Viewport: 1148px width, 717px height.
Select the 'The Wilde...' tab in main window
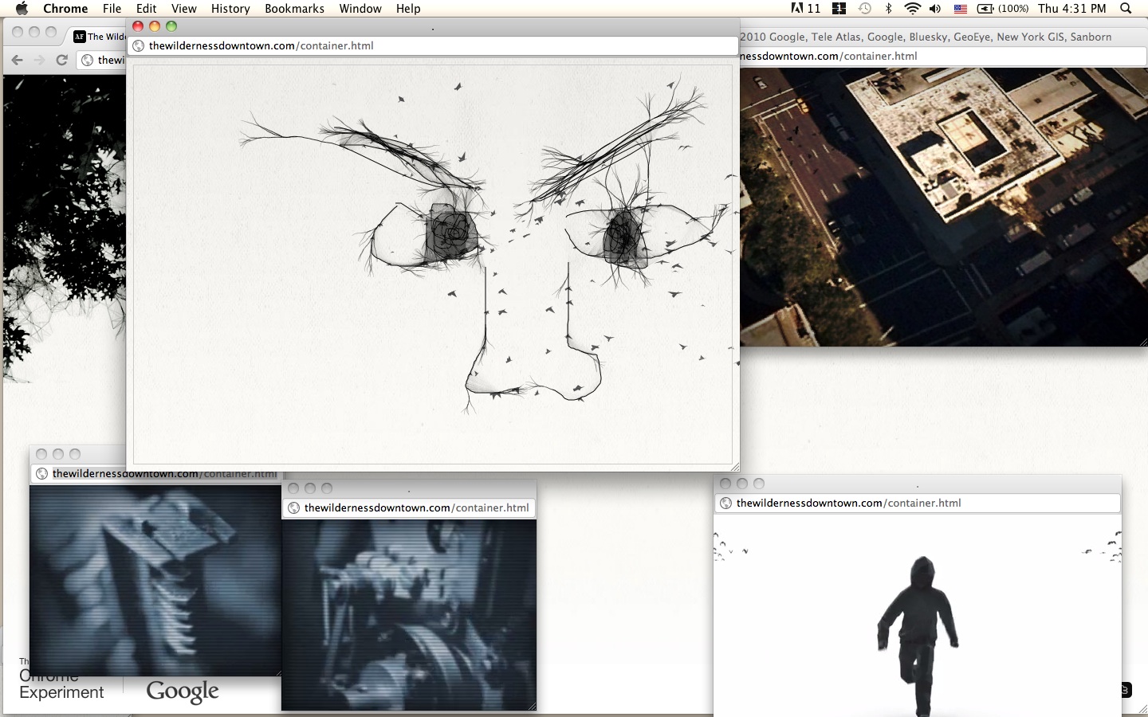point(98,37)
